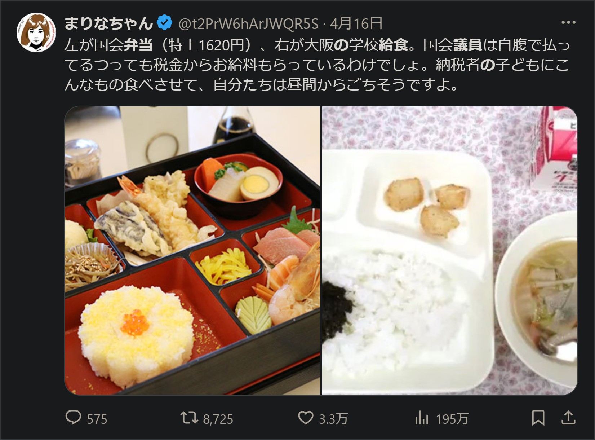Toggle the bookmark icon on this tweet

(x=538, y=418)
